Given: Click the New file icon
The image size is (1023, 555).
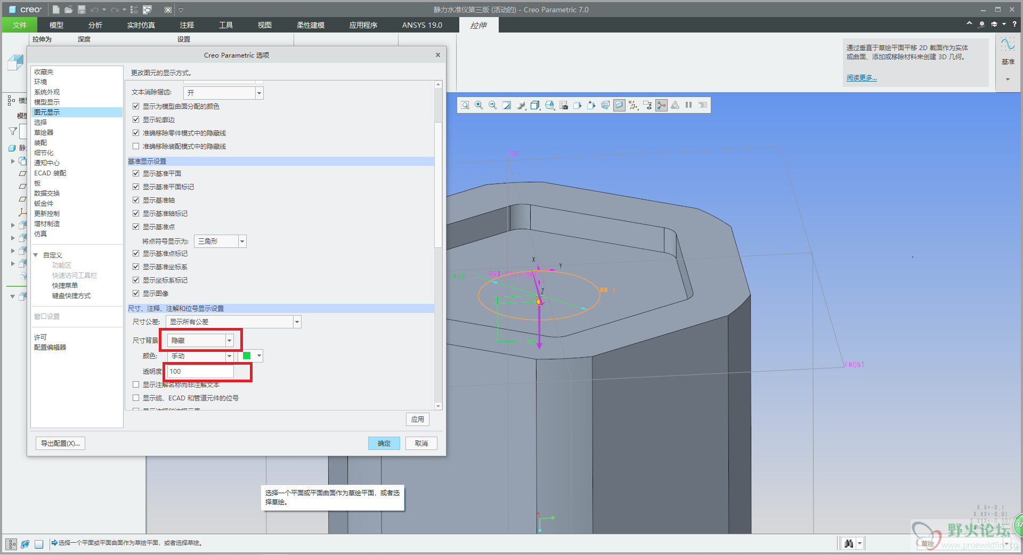Looking at the screenshot, I should 56,10.
